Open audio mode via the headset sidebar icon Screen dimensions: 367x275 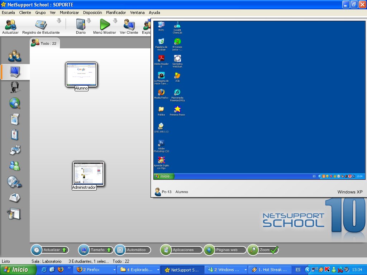pyautogui.click(x=15, y=87)
